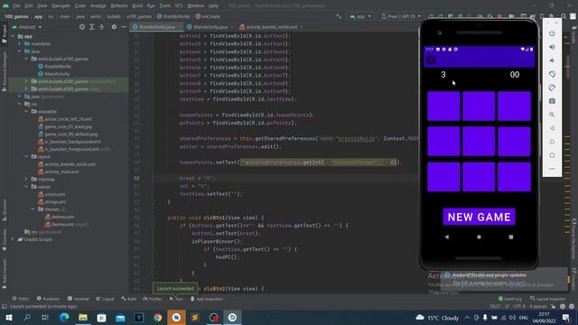Open Windows Start menu

point(8,317)
